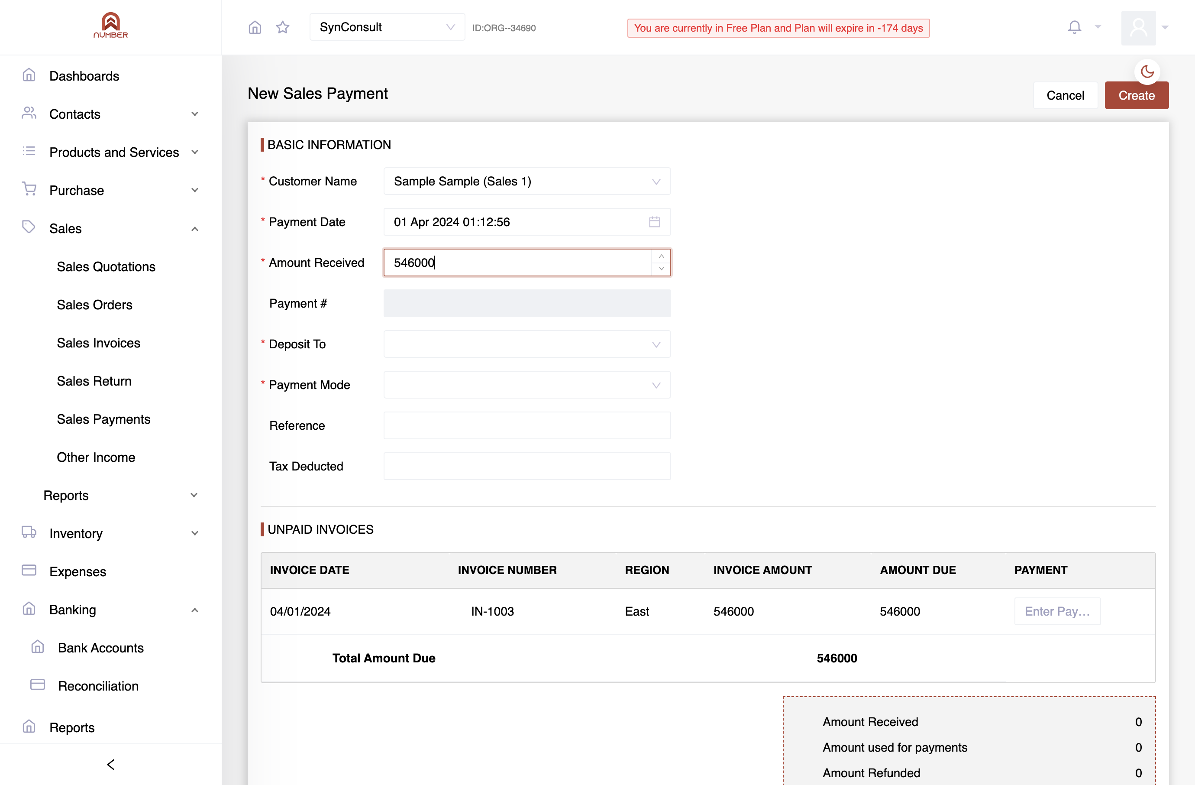Click the Reference input field
This screenshot has width=1195, height=785.
(x=526, y=425)
